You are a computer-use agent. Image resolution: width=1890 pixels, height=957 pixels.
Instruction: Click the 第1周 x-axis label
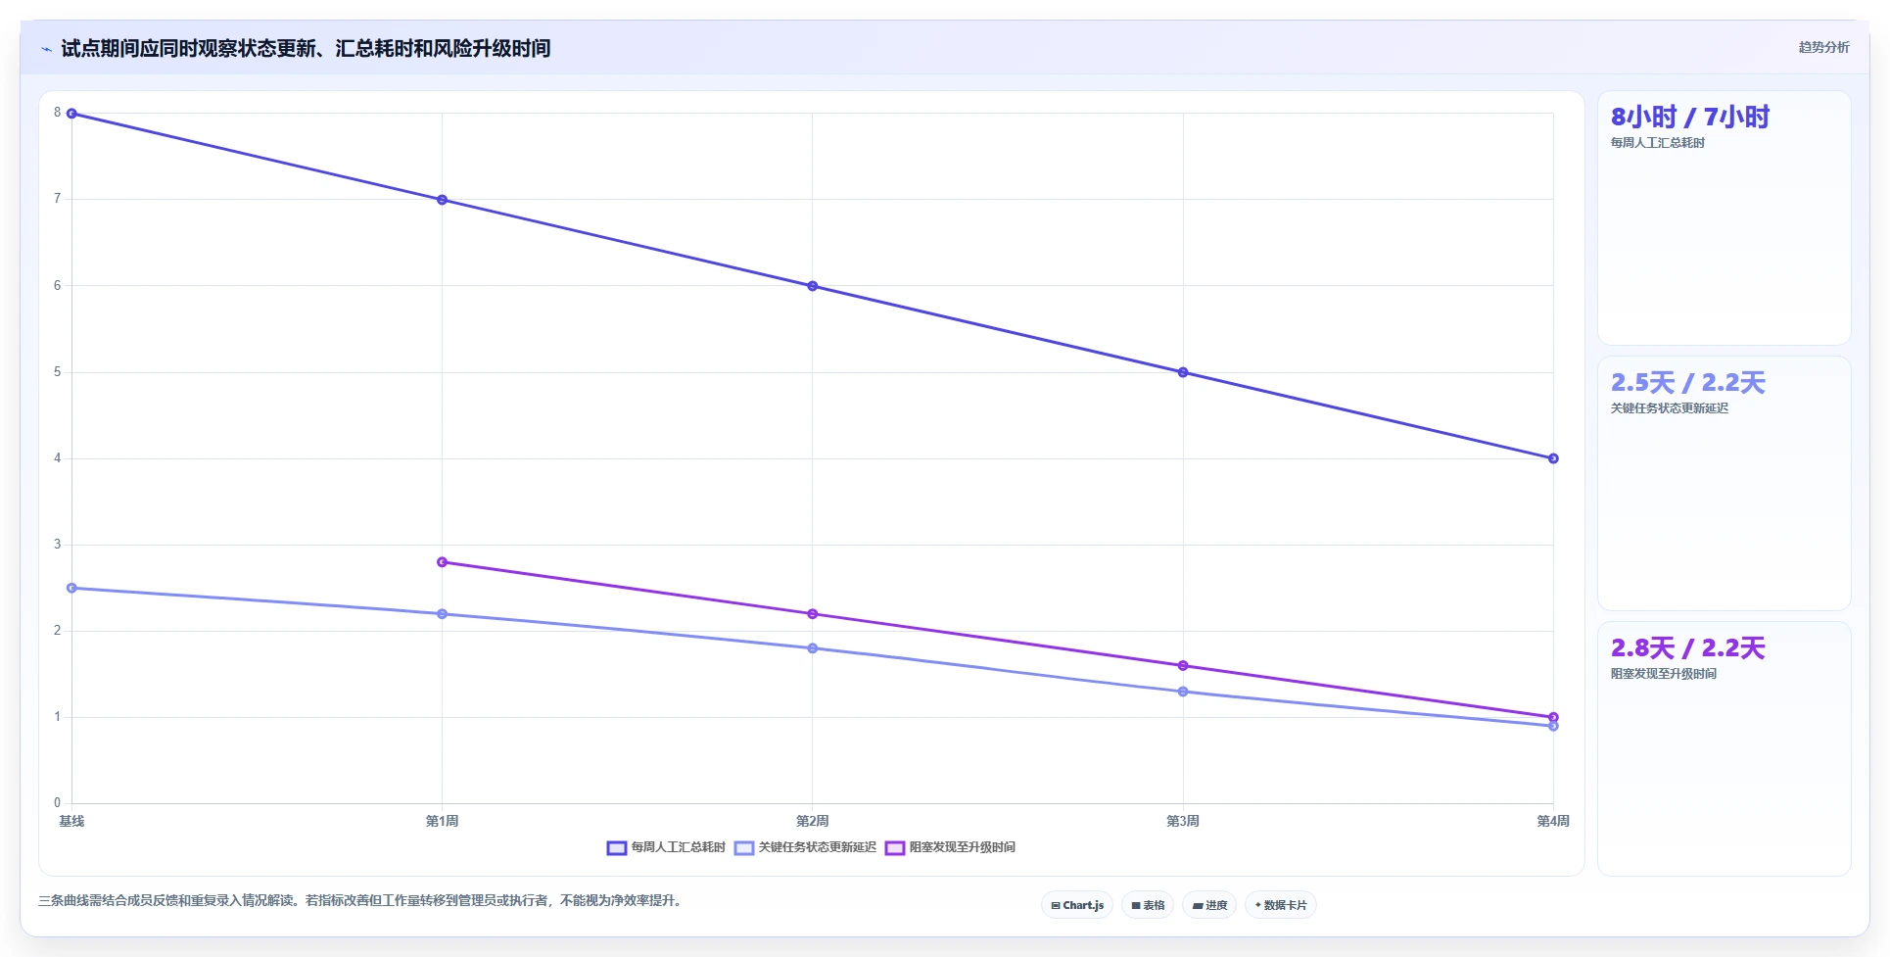tap(442, 821)
